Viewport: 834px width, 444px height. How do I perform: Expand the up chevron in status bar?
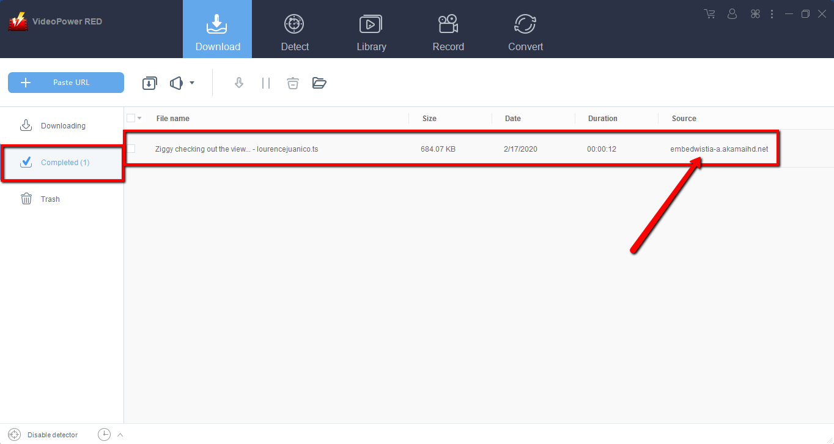pos(120,435)
